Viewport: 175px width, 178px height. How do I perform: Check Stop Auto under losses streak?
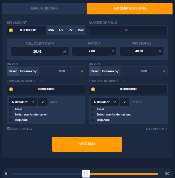click(93, 120)
